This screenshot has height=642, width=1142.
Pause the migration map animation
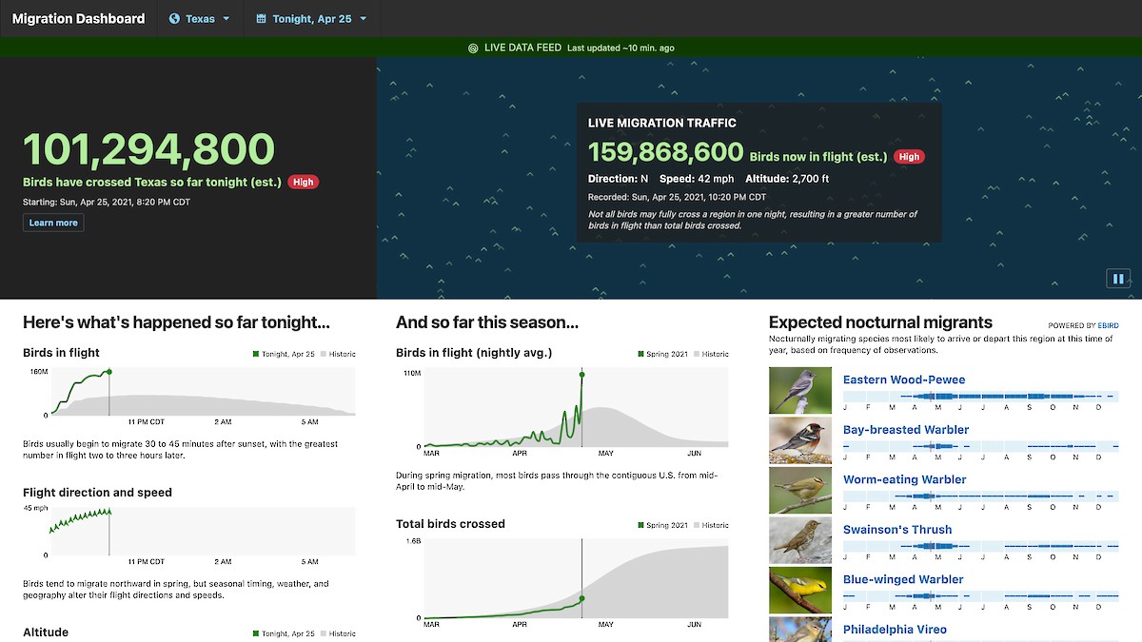point(1117,279)
